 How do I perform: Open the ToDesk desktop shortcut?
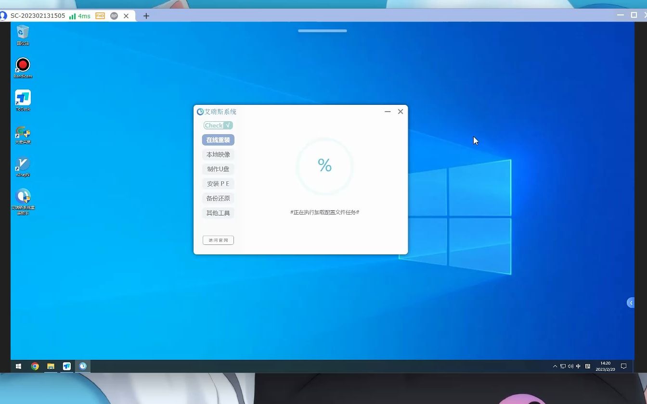[x=23, y=101]
